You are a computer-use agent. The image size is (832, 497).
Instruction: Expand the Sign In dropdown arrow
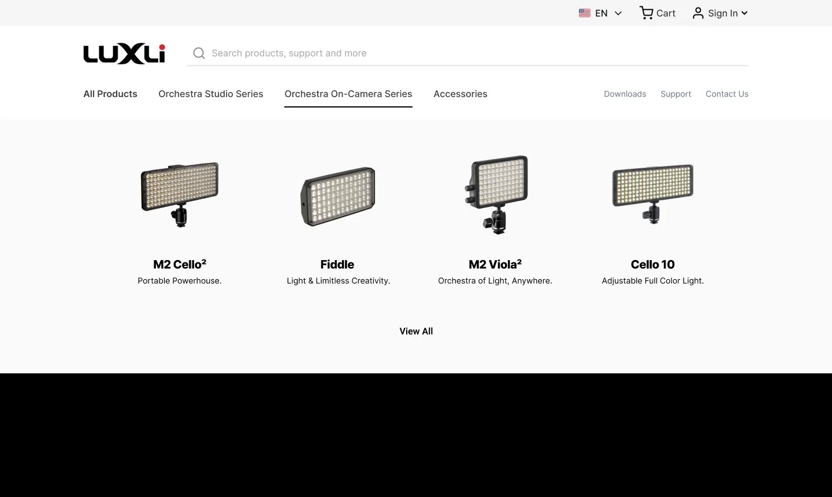(744, 13)
